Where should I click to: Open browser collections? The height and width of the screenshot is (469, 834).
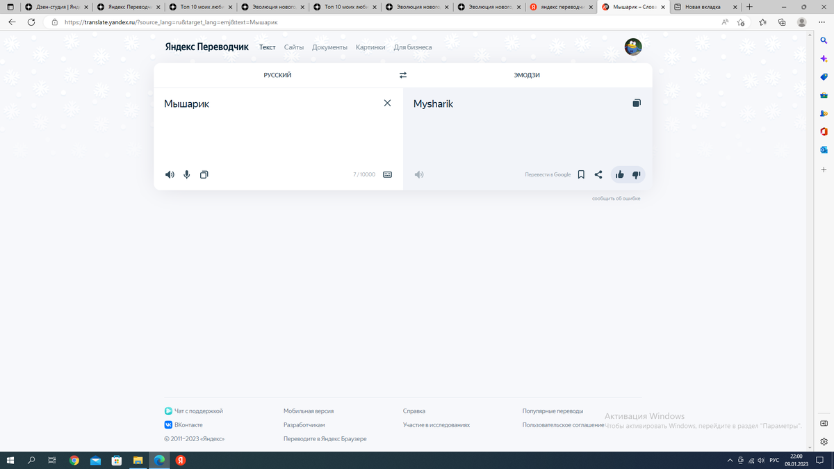pyautogui.click(x=782, y=22)
